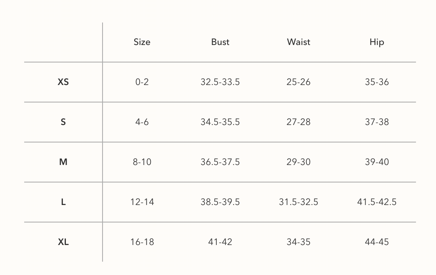Click the XL bust value 41-42
This screenshot has width=436, height=275.
(220, 242)
